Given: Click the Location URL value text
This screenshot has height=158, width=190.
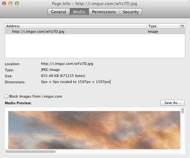Looking at the screenshot, I should (67, 64).
